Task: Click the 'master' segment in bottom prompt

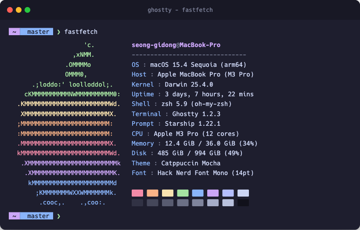Action: click(x=37, y=216)
